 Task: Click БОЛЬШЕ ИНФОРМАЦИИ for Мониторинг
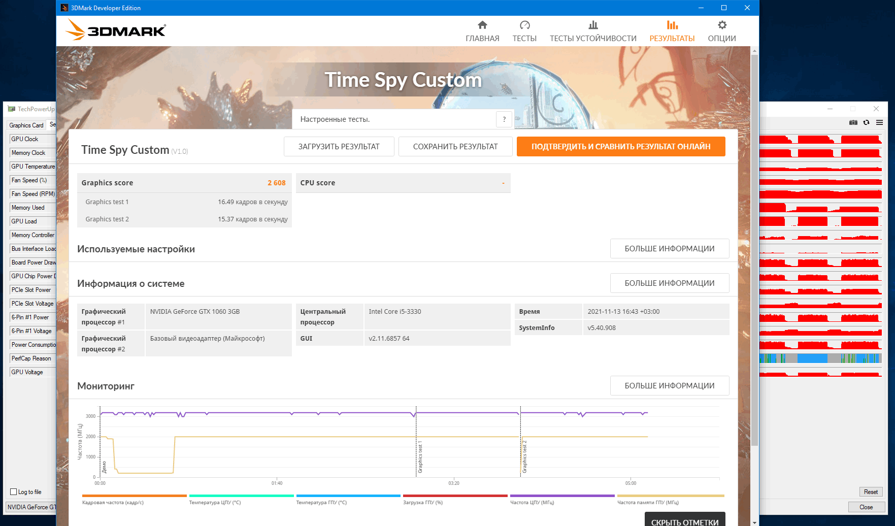click(x=670, y=386)
